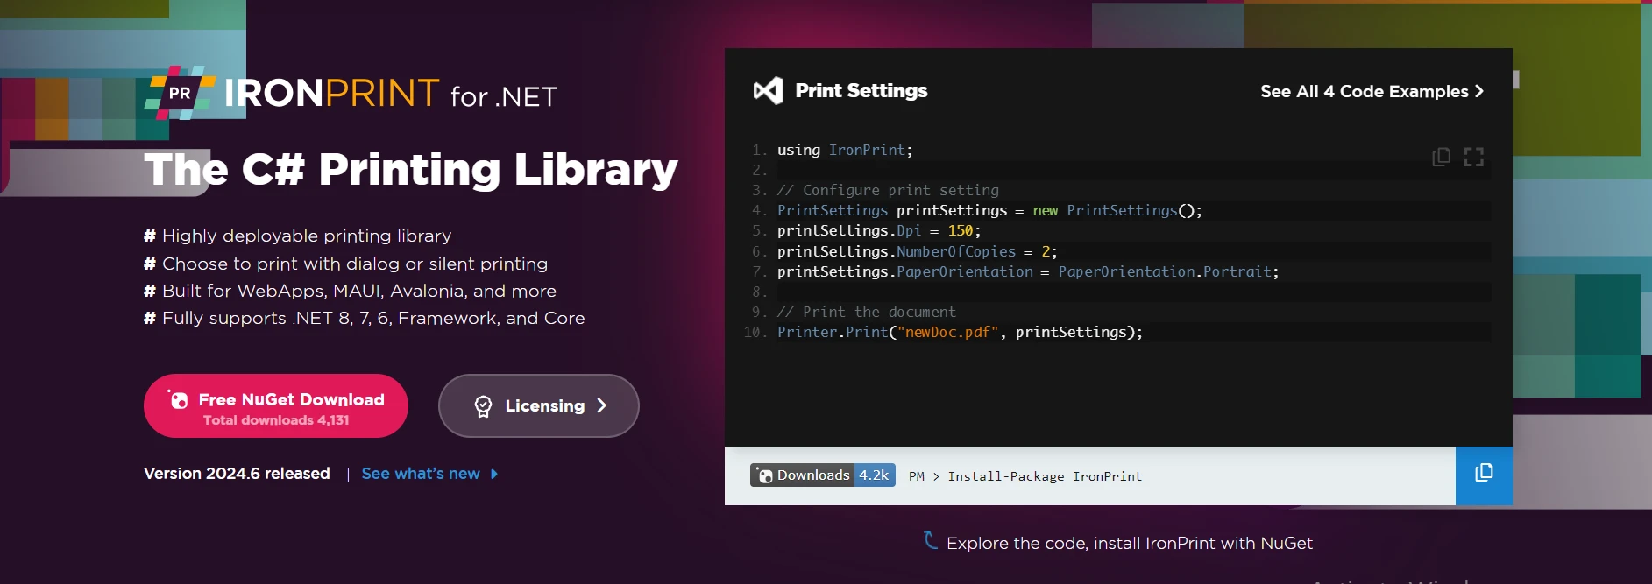Click the 4.2k downloads count badge
1652x584 pixels.
tap(874, 475)
